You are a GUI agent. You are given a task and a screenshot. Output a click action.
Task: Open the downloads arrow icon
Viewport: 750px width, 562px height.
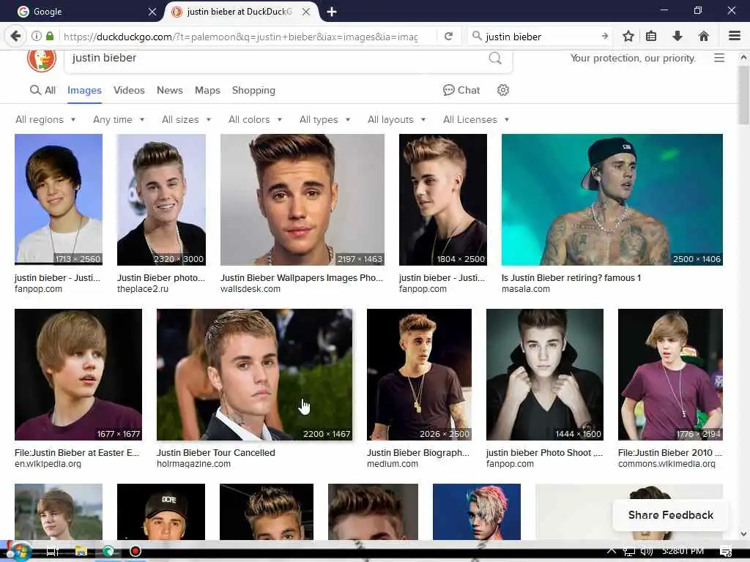677,37
